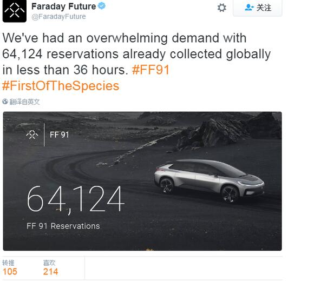Click the FF logo inside the image
Screen dimensions: 314x282
pos(32,135)
